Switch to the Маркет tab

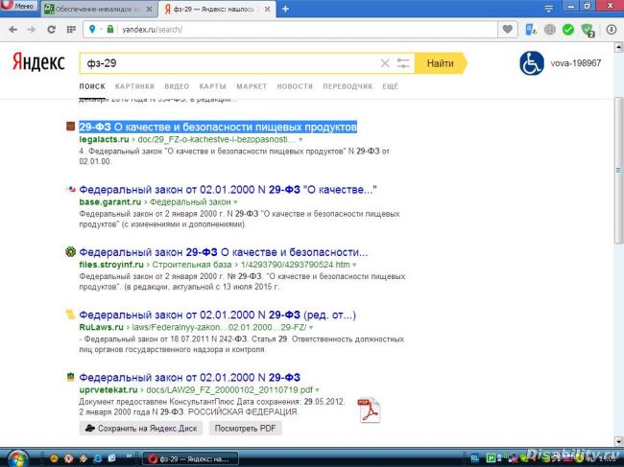(x=252, y=86)
